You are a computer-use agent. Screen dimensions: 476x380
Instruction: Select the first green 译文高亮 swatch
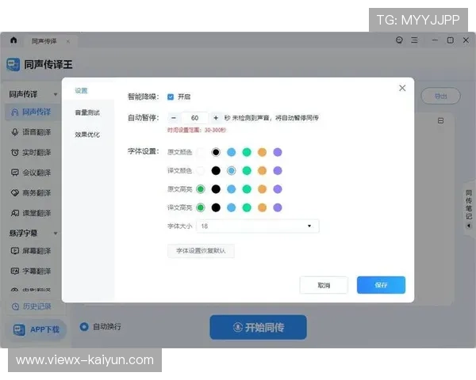201,207
